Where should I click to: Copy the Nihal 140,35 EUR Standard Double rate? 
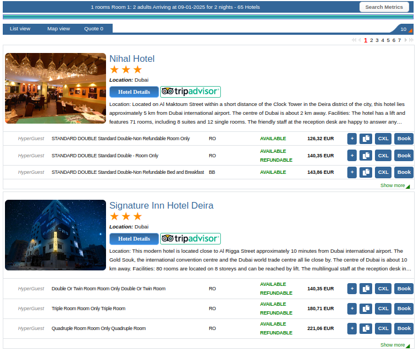[366, 156]
